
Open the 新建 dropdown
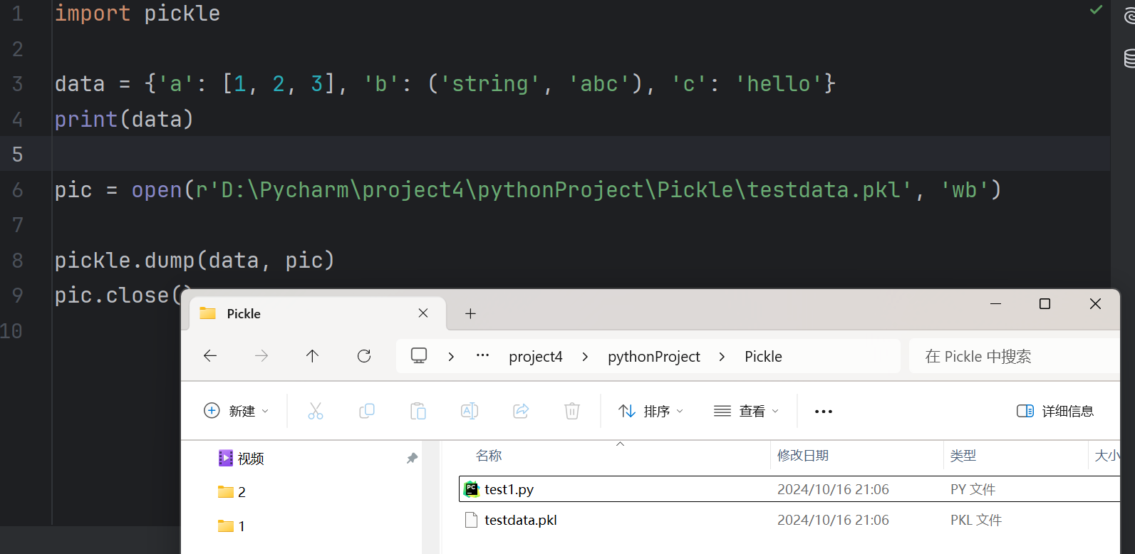point(237,411)
